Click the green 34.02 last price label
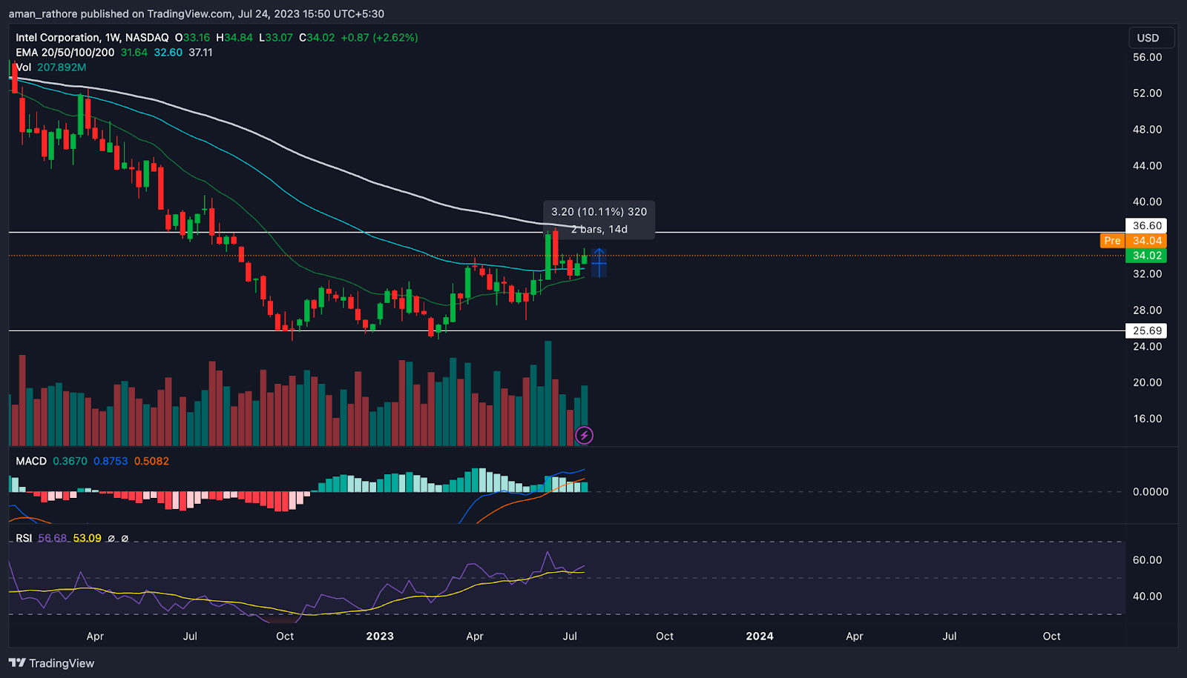1187x678 pixels. point(1146,256)
